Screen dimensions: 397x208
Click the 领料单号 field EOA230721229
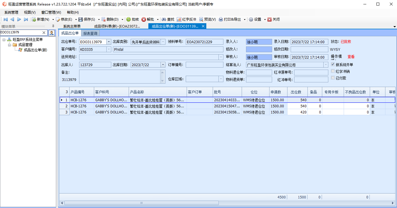[x=205, y=42]
